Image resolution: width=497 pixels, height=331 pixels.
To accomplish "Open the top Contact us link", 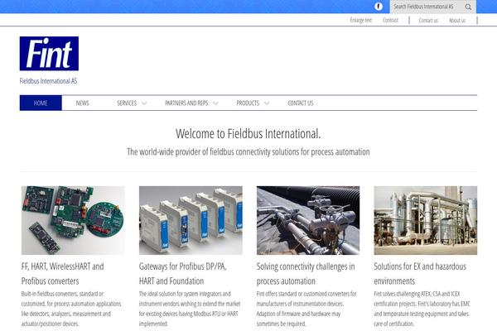I will tap(428, 20).
